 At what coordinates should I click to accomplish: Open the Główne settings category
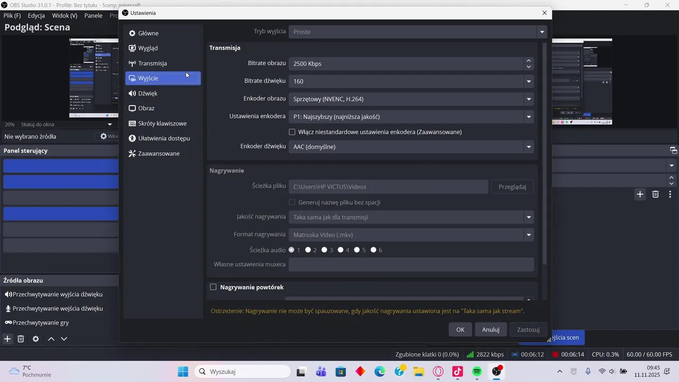click(x=163, y=33)
